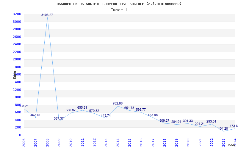Click the y-axis value 1200
The height and width of the screenshot is (148, 238).
17,90
